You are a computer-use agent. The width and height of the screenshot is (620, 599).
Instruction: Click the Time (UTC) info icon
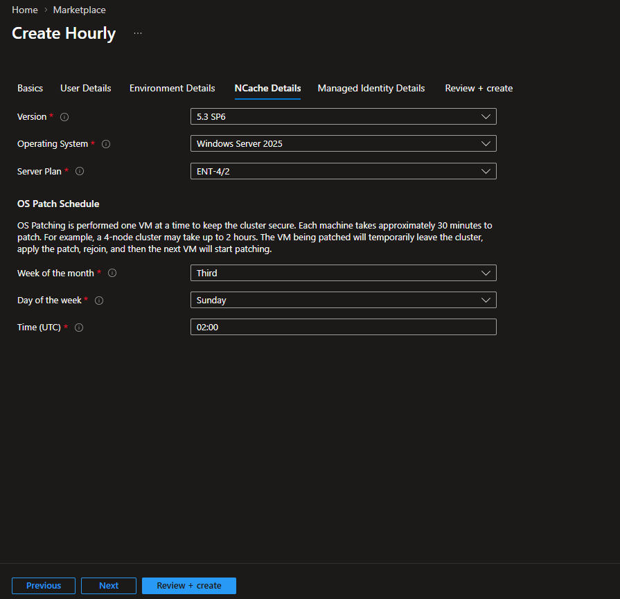point(79,328)
